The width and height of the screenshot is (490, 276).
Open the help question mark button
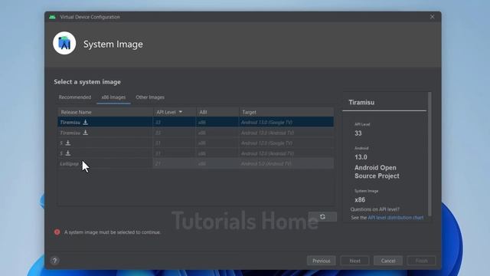(x=54, y=261)
